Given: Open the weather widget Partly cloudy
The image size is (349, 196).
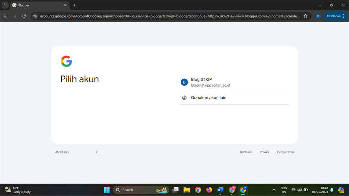Looking at the screenshot, I should point(18,190).
